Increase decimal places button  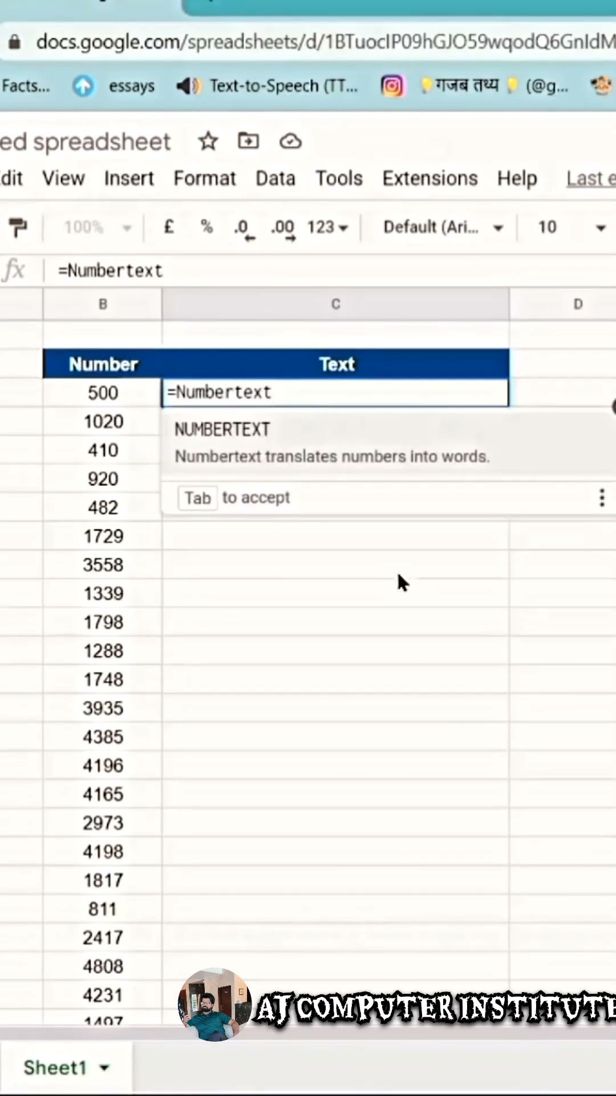(x=283, y=228)
